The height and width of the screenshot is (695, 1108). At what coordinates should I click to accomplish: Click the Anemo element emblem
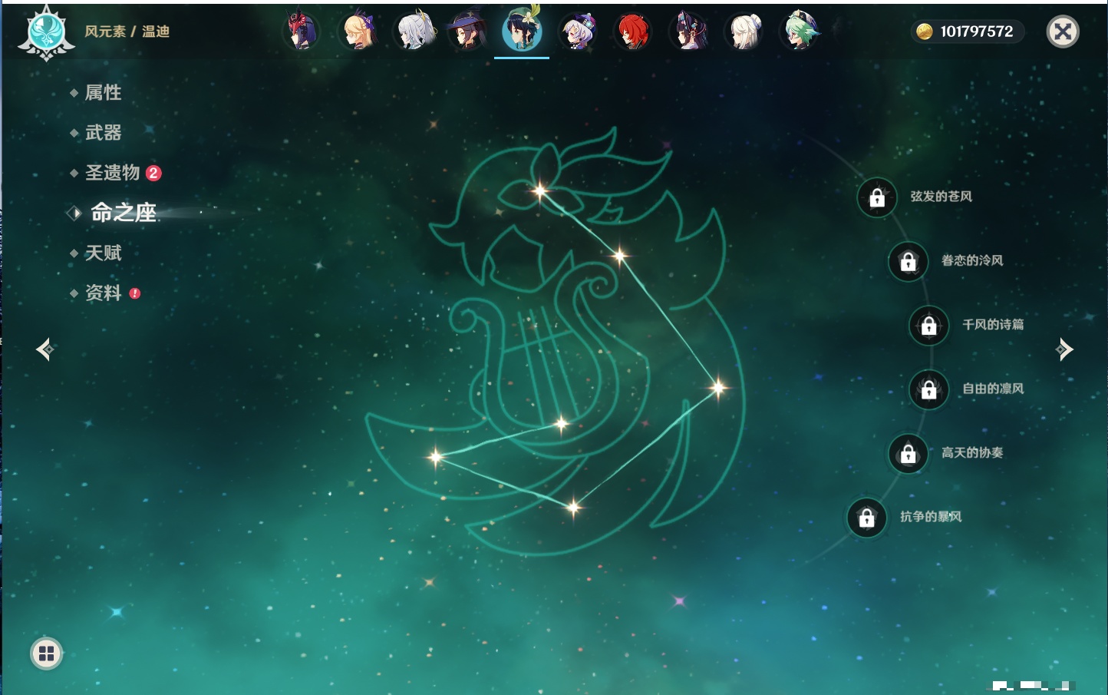46,33
